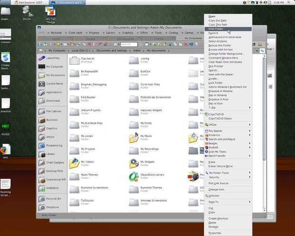This screenshot has height=236, width=295.
Task: Open Chart Gadgets sidebar folder
Action: pyautogui.click(x=51, y=162)
